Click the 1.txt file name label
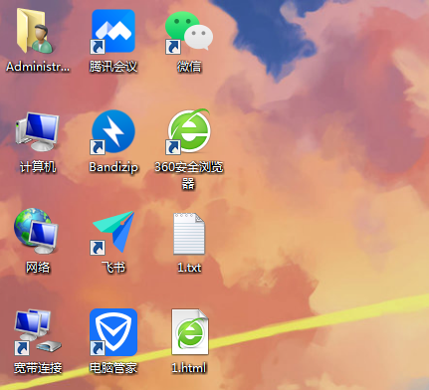This screenshot has height=390, width=429. [x=189, y=268]
